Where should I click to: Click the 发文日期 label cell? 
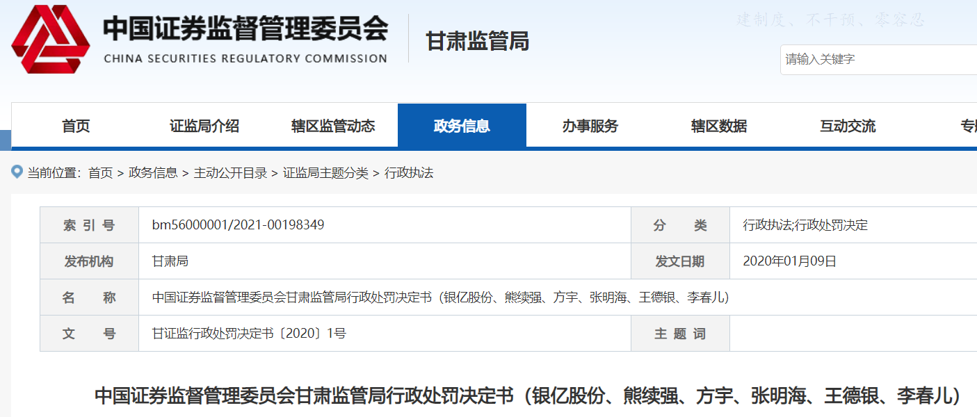[x=680, y=261]
